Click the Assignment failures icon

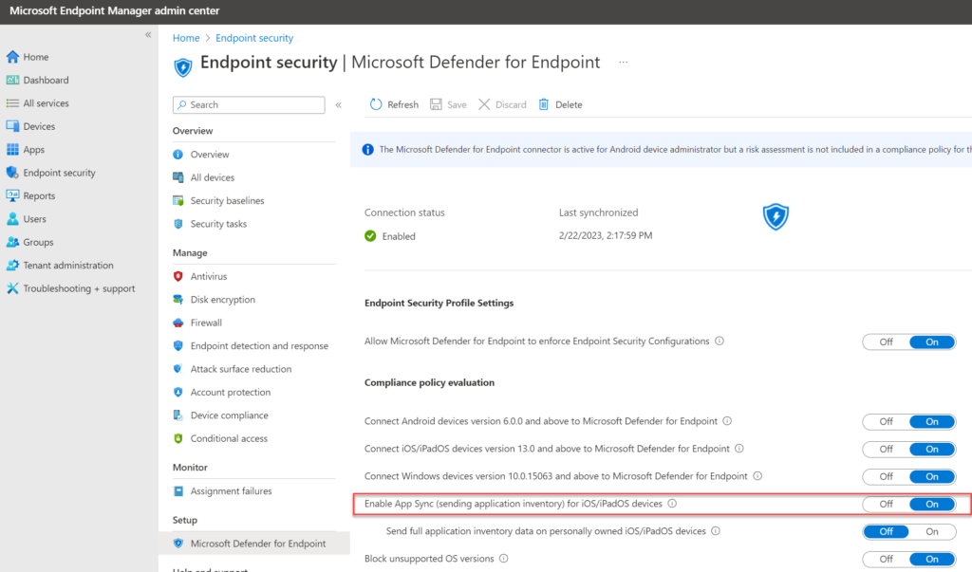178,490
